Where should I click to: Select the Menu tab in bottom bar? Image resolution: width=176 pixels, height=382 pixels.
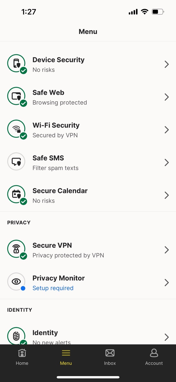(x=66, y=357)
